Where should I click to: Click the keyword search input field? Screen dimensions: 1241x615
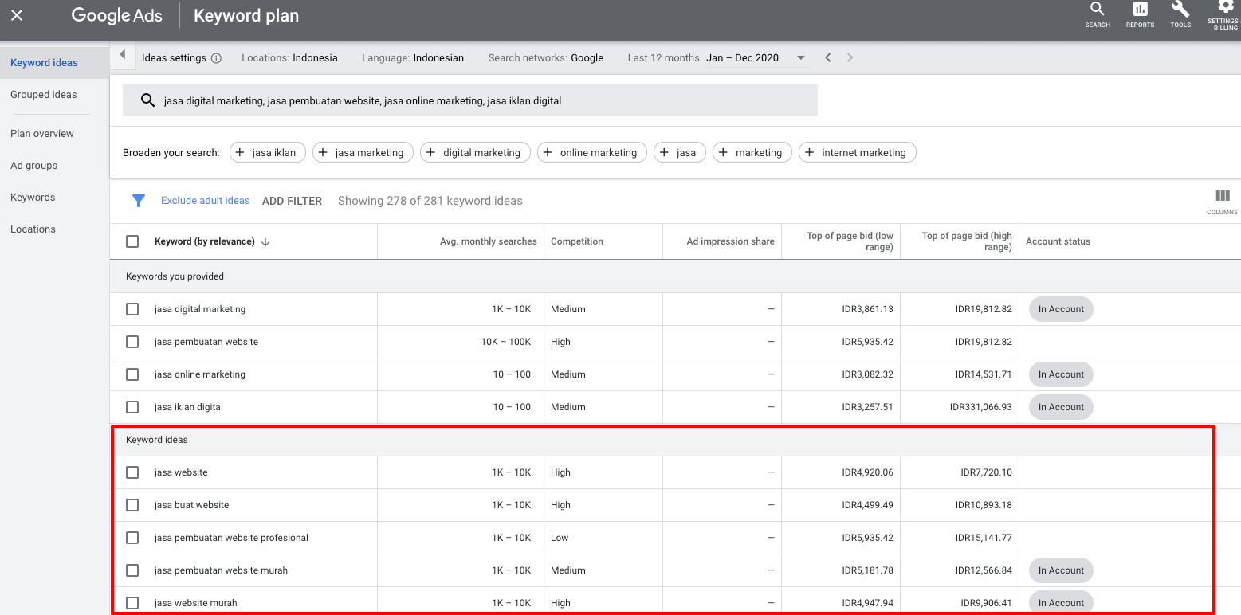(x=478, y=100)
